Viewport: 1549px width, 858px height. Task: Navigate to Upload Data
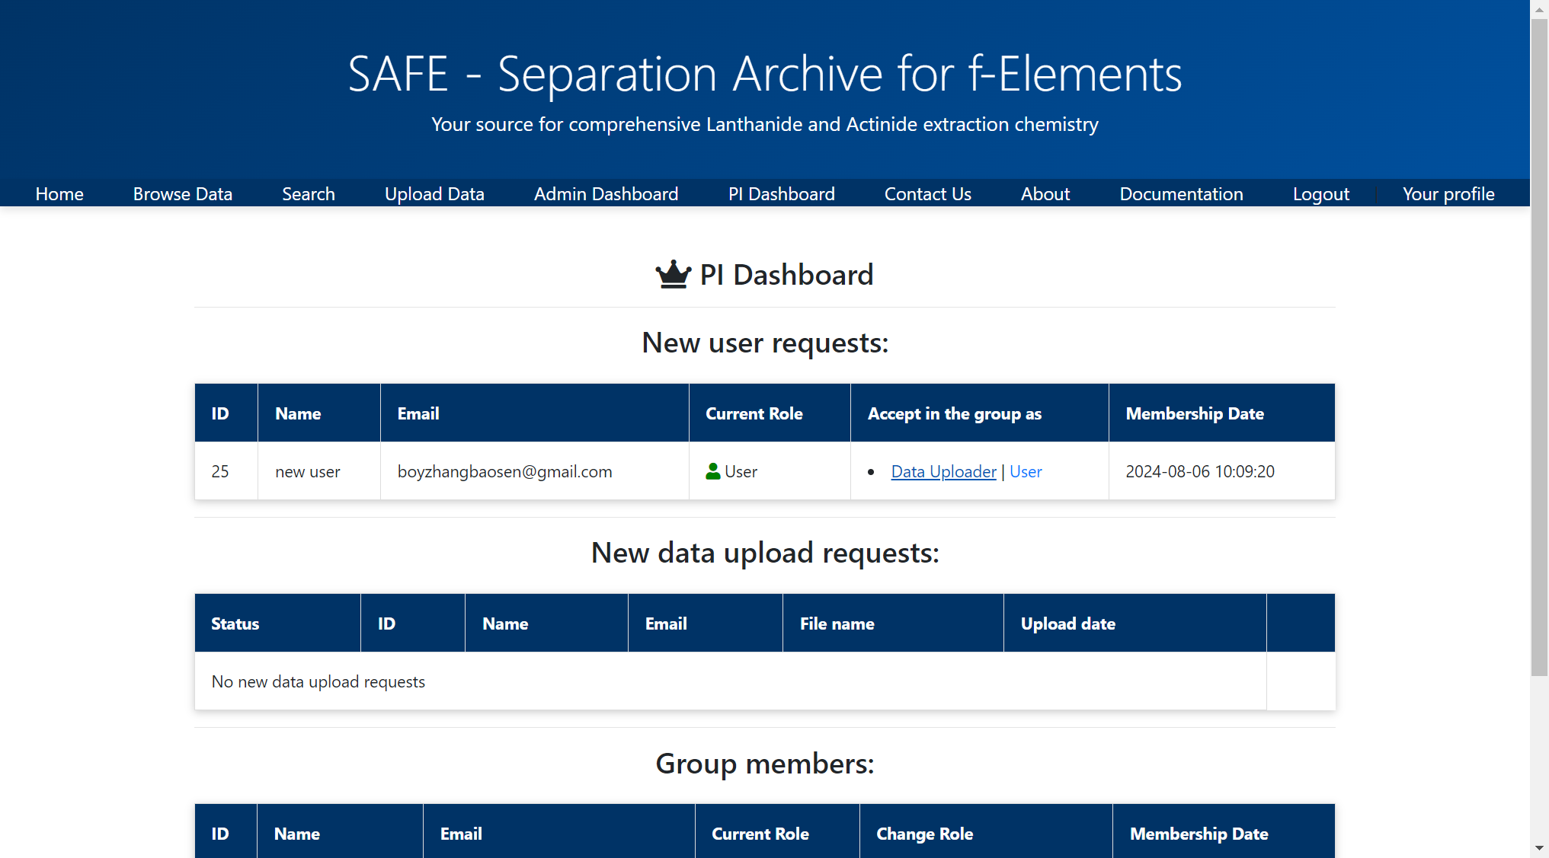[434, 194]
